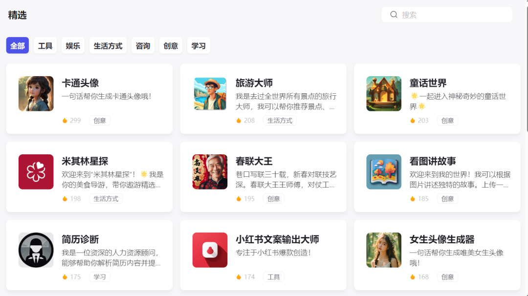The height and width of the screenshot is (296, 528).
Task: Open the 卡通头像 app avatar icon
Action: tap(36, 93)
